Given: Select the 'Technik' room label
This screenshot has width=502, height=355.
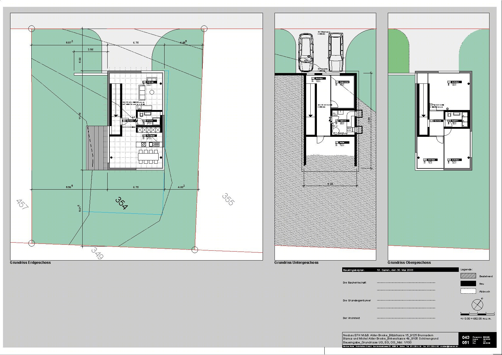Looking at the screenshot, I should (342, 121).
